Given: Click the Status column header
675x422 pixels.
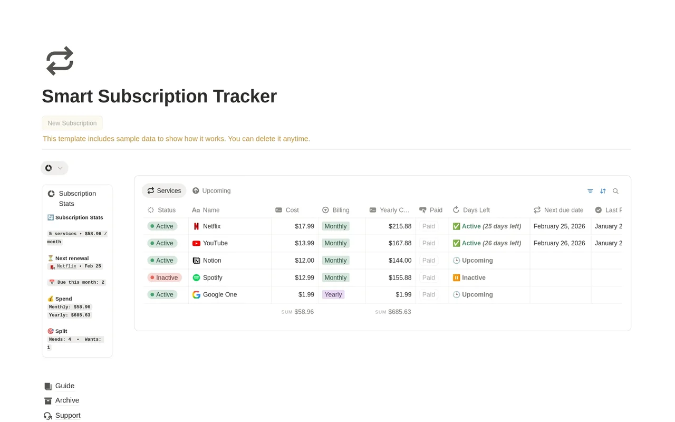Looking at the screenshot, I should point(166,210).
